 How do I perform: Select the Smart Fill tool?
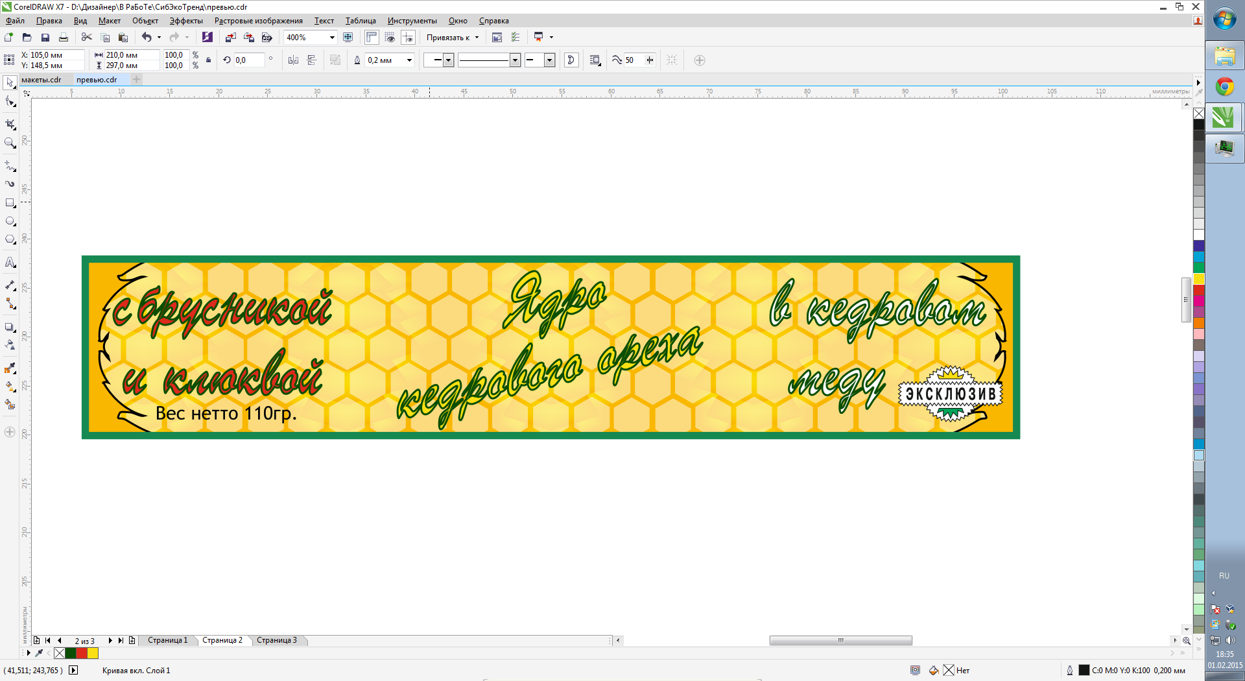point(10,405)
